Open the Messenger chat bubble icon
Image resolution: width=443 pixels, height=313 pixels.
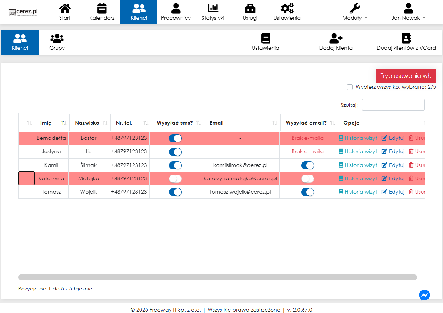[x=424, y=295]
